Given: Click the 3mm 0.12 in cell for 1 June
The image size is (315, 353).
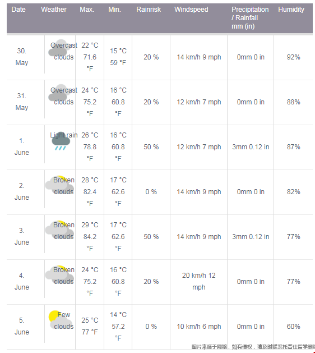Looking at the screenshot, I should click(251, 147).
